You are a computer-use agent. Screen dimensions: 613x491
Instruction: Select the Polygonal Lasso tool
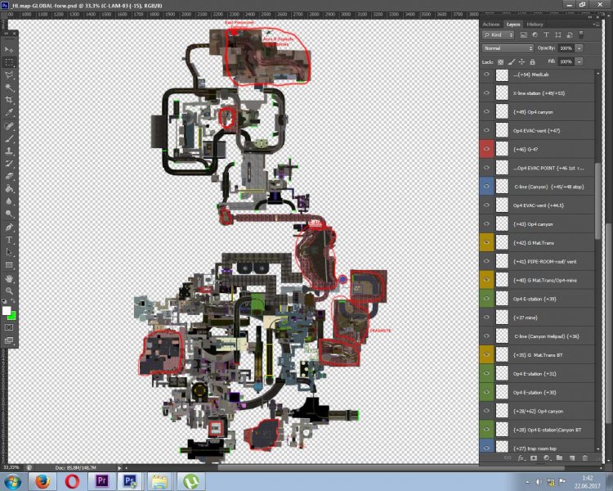point(9,74)
